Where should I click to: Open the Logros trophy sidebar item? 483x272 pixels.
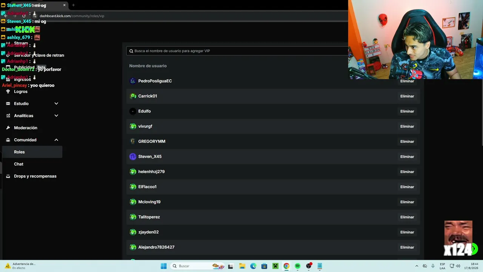[8, 91]
